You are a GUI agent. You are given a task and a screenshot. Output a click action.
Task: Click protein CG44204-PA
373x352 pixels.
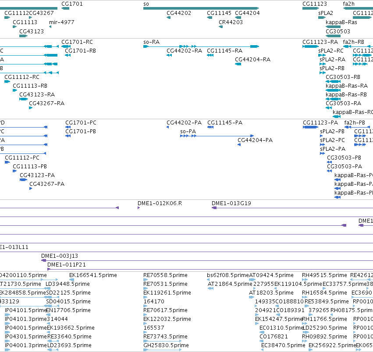coord(255,140)
